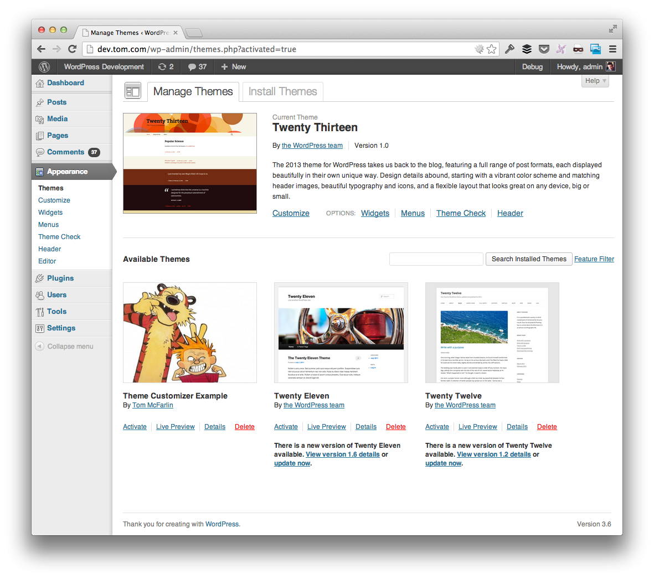This screenshot has height=579, width=654.
Task: Click the browser back arrow
Action: click(x=42, y=49)
